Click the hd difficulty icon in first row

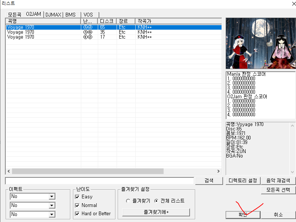click(88, 27)
